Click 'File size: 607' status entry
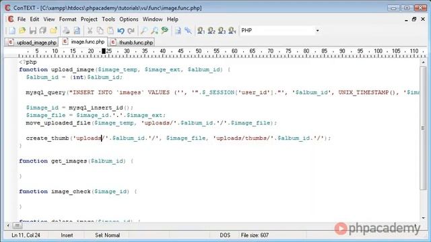Screen dimensions: 431x242 [x=255, y=235]
